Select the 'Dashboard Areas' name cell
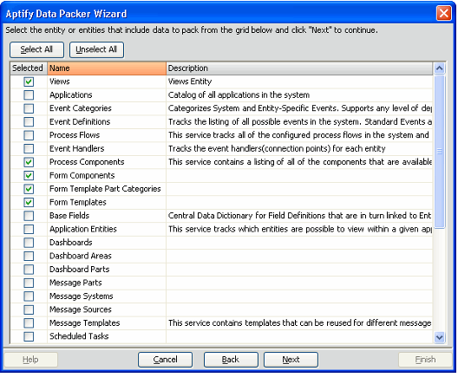This screenshot has height=384, width=458. click(107, 257)
